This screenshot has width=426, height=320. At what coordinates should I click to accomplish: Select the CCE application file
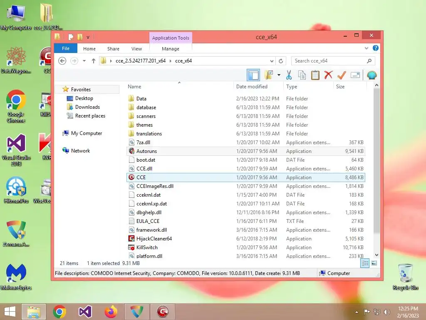(x=245, y=177)
